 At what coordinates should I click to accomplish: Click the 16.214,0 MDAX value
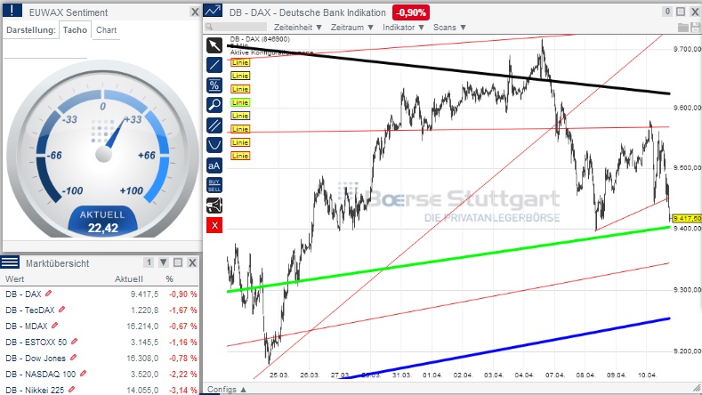point(142,326)
